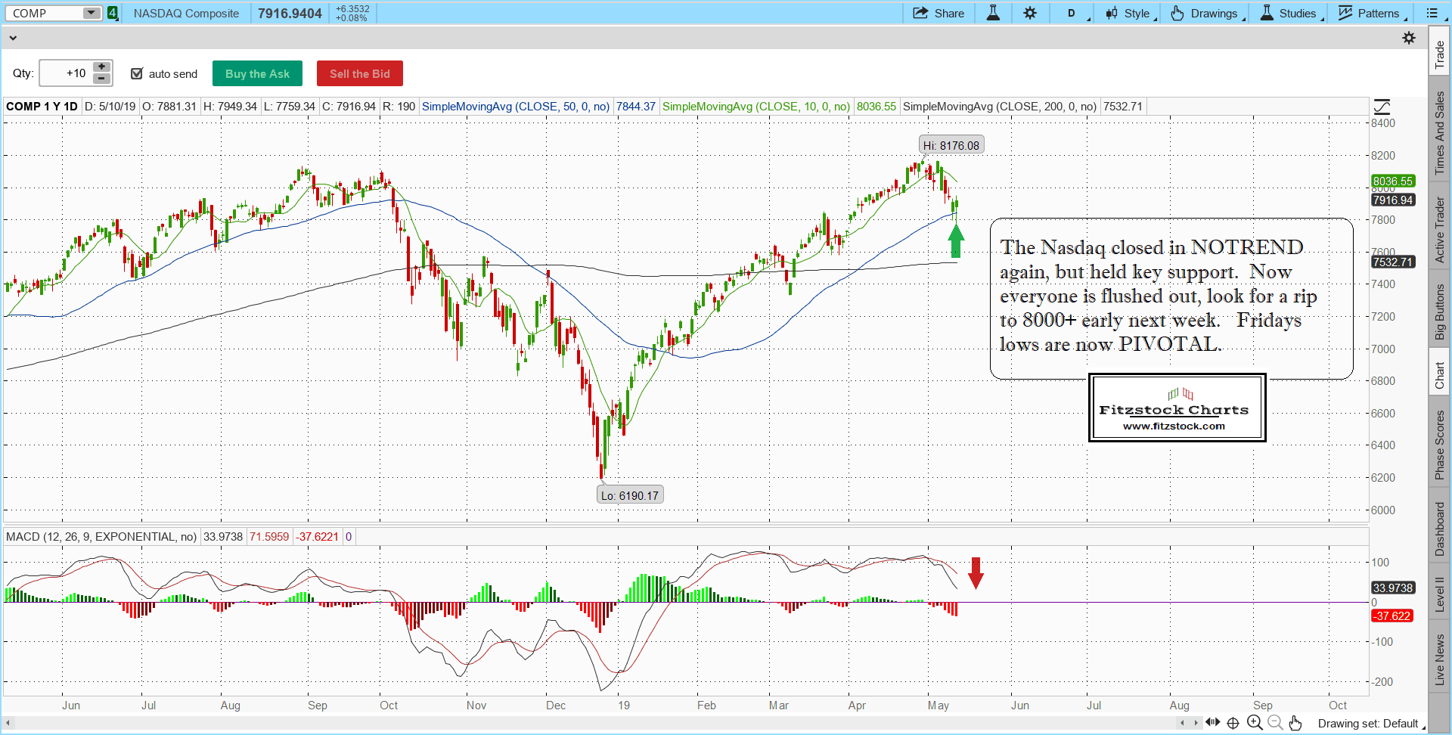Collapse the trade bar with the chevron
The width and height of the screenshot is (1452, 735).
(x=13, y=38)
